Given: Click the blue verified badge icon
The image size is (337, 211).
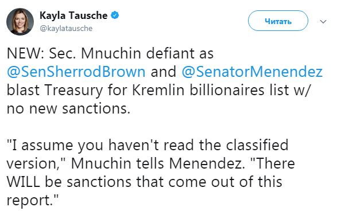Looking at the screenshot, I should click(115, 15).
